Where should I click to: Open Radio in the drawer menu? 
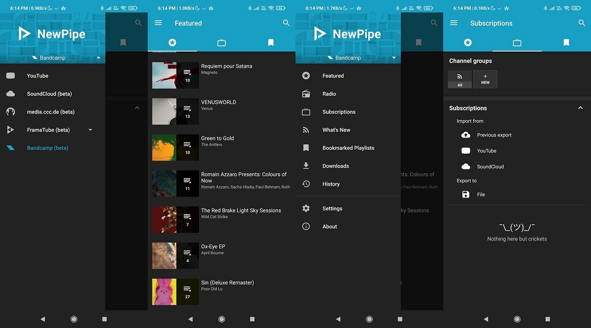point(329,94)
